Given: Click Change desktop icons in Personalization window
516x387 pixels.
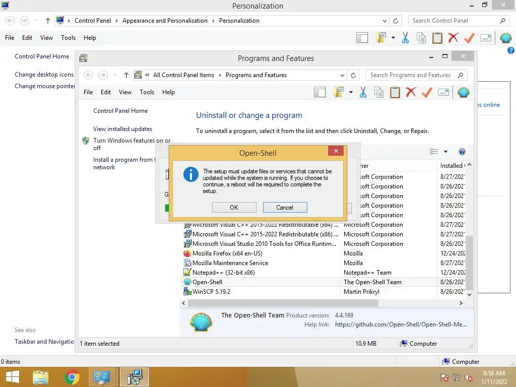Looking at the screenshot, I should coord(44,75).
